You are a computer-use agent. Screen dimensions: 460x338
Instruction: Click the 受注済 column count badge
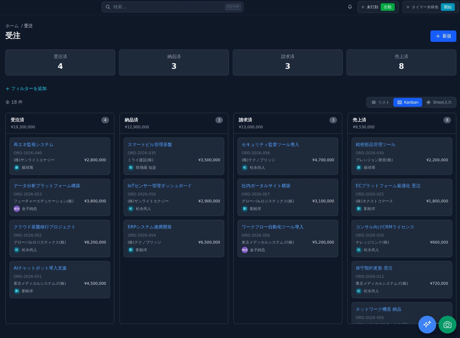pyautogui.click(x=105, y=120)
